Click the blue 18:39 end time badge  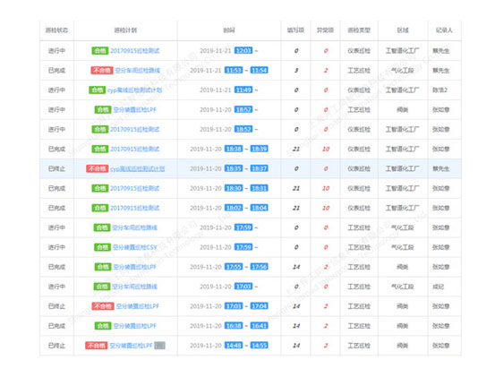click(x=260, y=149)
